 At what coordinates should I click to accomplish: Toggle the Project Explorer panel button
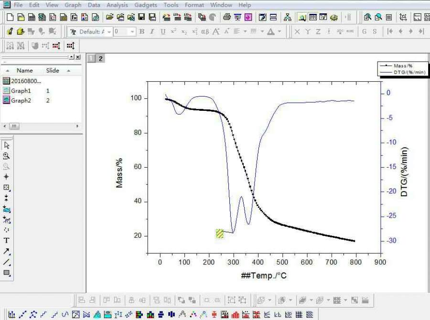(x=302, y=17)
